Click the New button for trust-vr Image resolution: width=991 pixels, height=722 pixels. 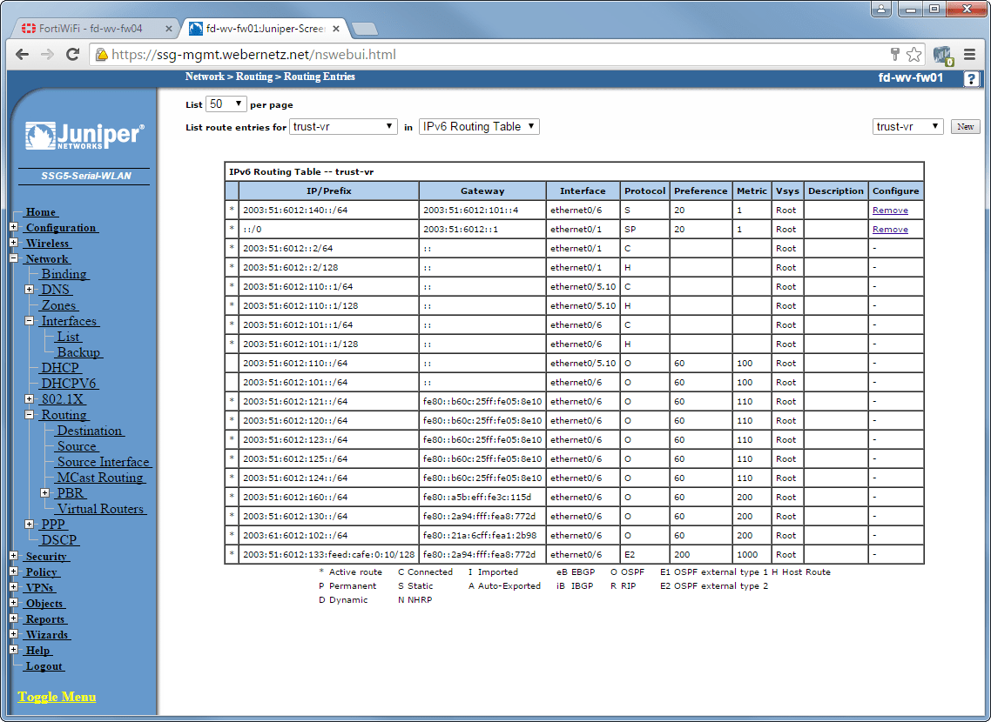pyautogui.click(x=965, y=125)
